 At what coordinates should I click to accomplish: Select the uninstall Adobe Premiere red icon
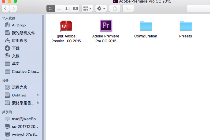[66, 26]
